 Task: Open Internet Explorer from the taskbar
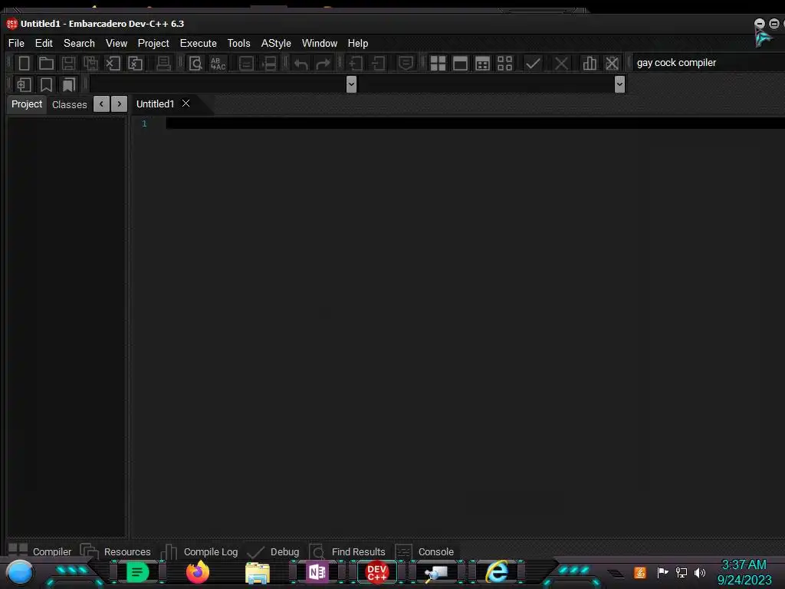coord(497,572)
